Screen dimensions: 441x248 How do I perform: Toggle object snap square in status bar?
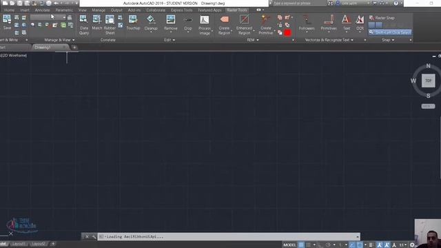[360, 245]
